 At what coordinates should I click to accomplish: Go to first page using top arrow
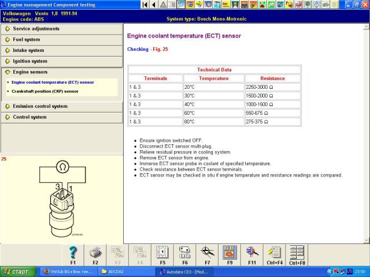point(145,5)
